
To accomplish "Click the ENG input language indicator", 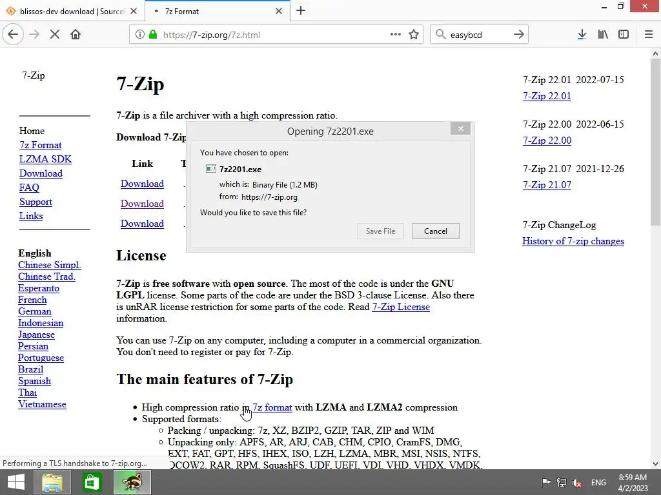I will (598, 482).
